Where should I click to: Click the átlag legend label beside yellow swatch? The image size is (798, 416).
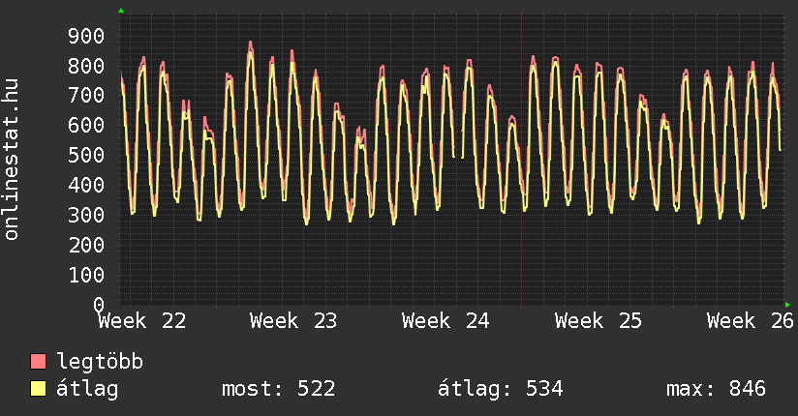(x=87, y=389)
